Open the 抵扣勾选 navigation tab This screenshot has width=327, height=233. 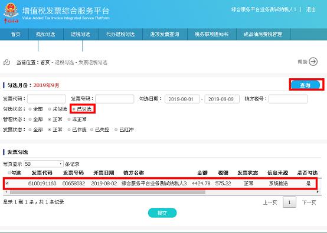pos(45,34)
